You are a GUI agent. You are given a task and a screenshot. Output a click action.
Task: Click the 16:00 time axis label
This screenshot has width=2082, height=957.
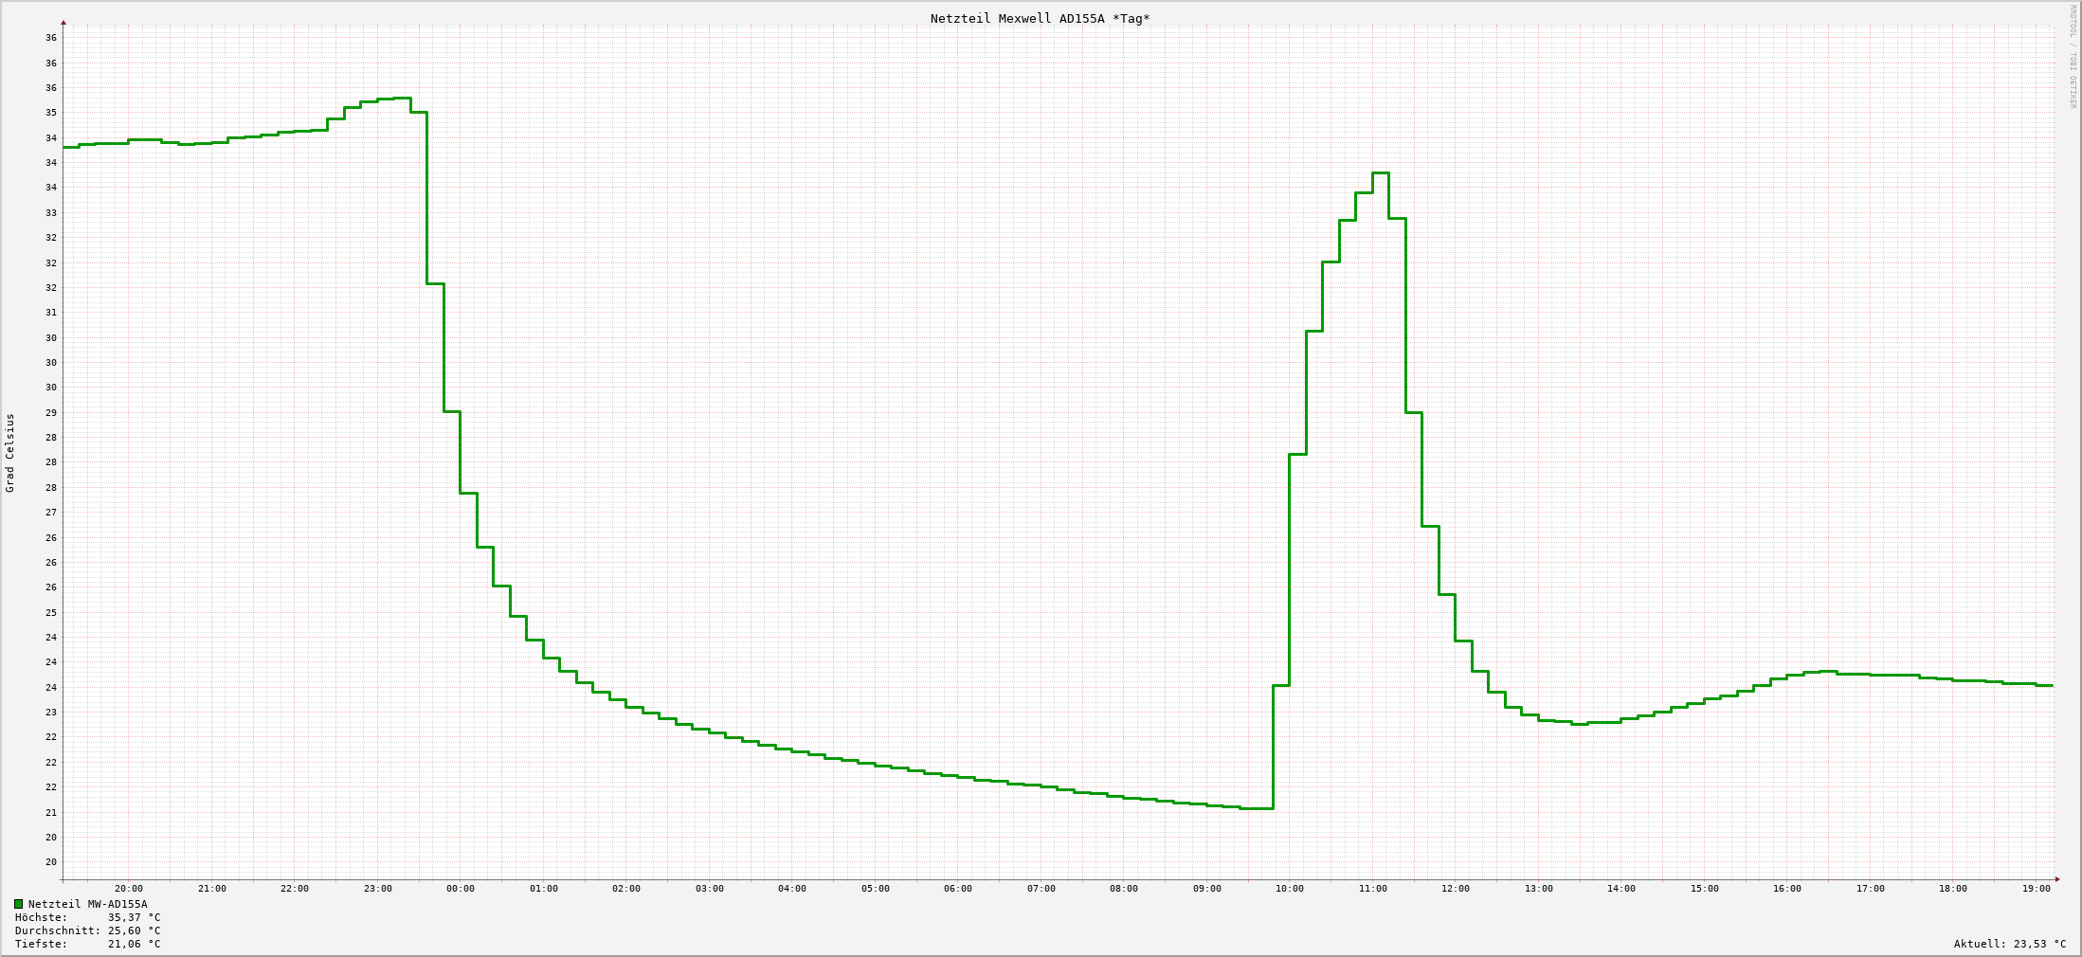[x=1786, y=889]
